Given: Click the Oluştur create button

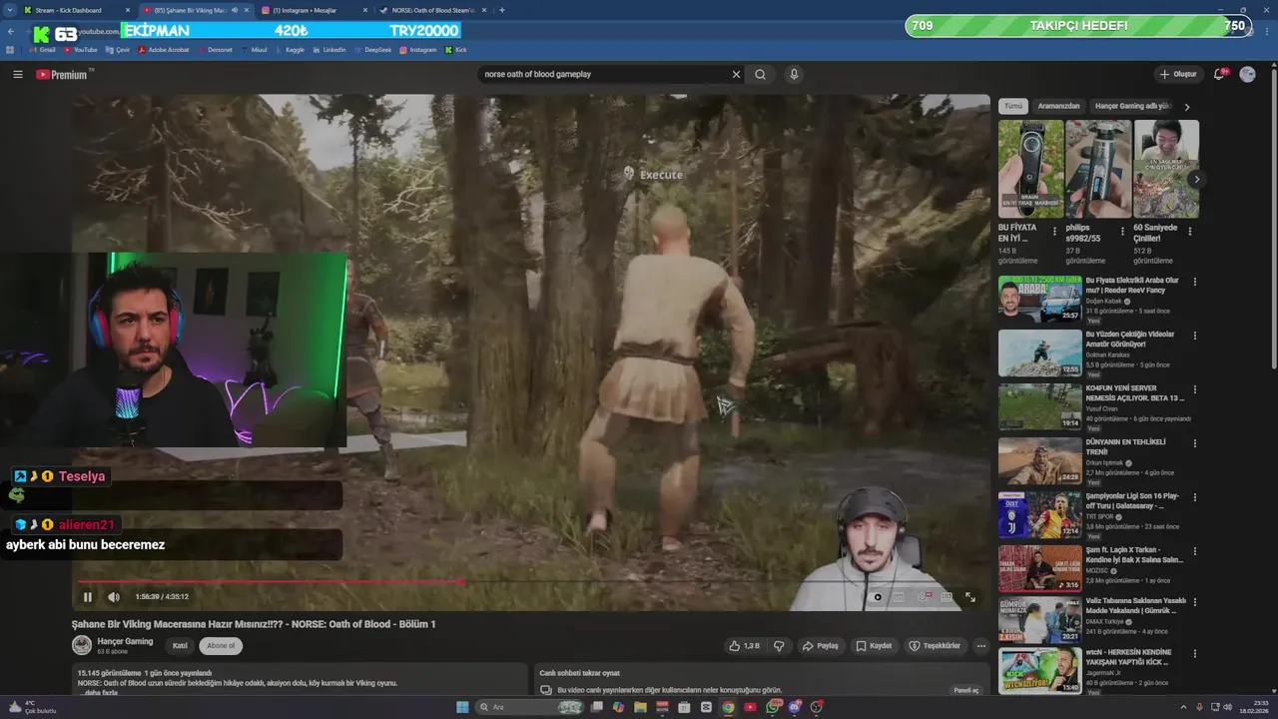Looking at the screenshot, I should [1178, 74].
